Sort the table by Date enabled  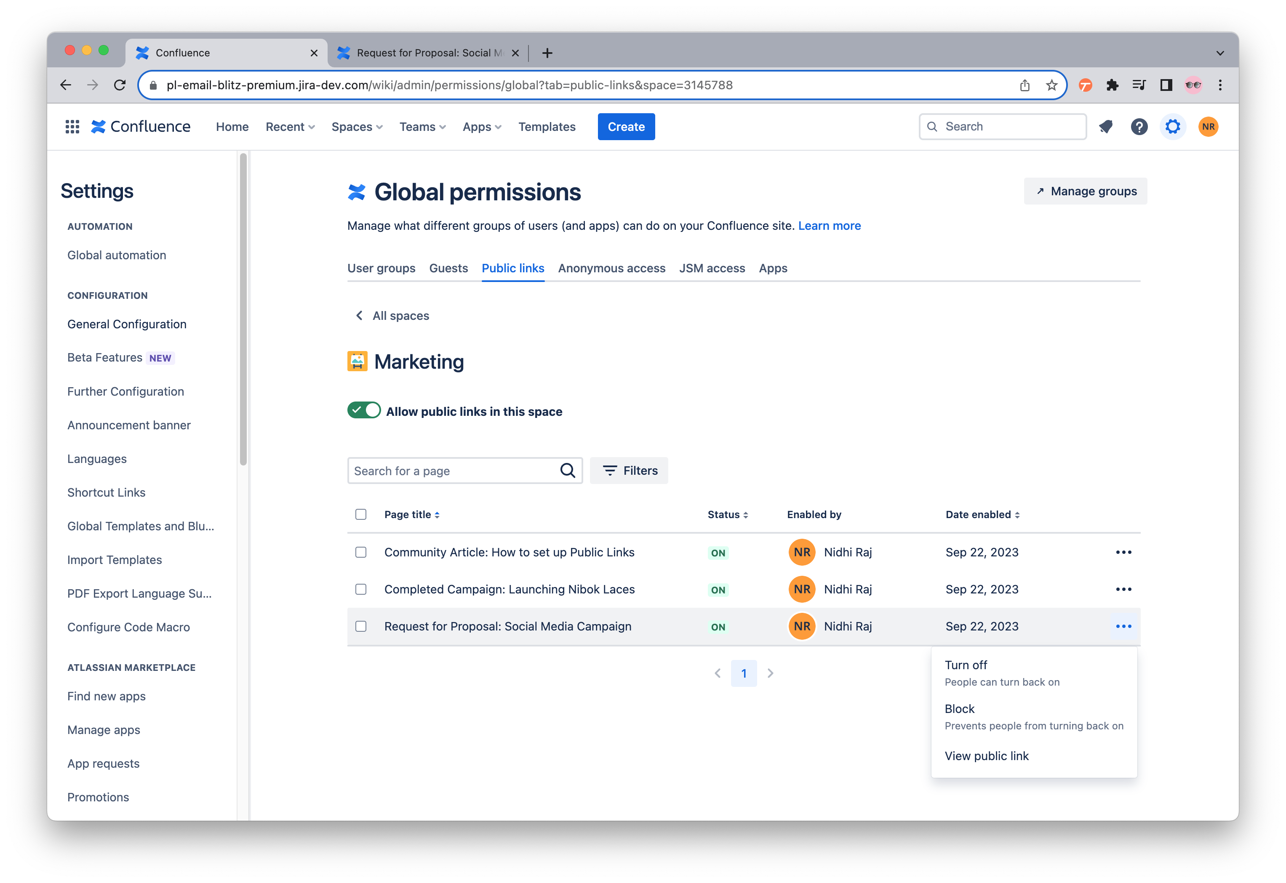(x=982, y=515)
